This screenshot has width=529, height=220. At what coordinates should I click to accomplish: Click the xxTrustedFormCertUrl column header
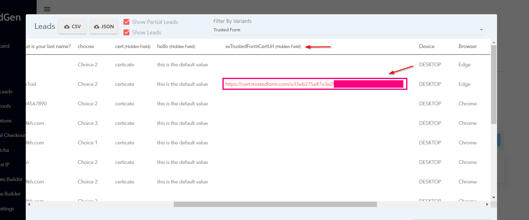click(263, 46)
